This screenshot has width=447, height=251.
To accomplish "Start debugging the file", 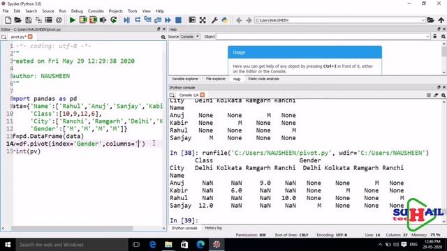I will pos(127,20).
